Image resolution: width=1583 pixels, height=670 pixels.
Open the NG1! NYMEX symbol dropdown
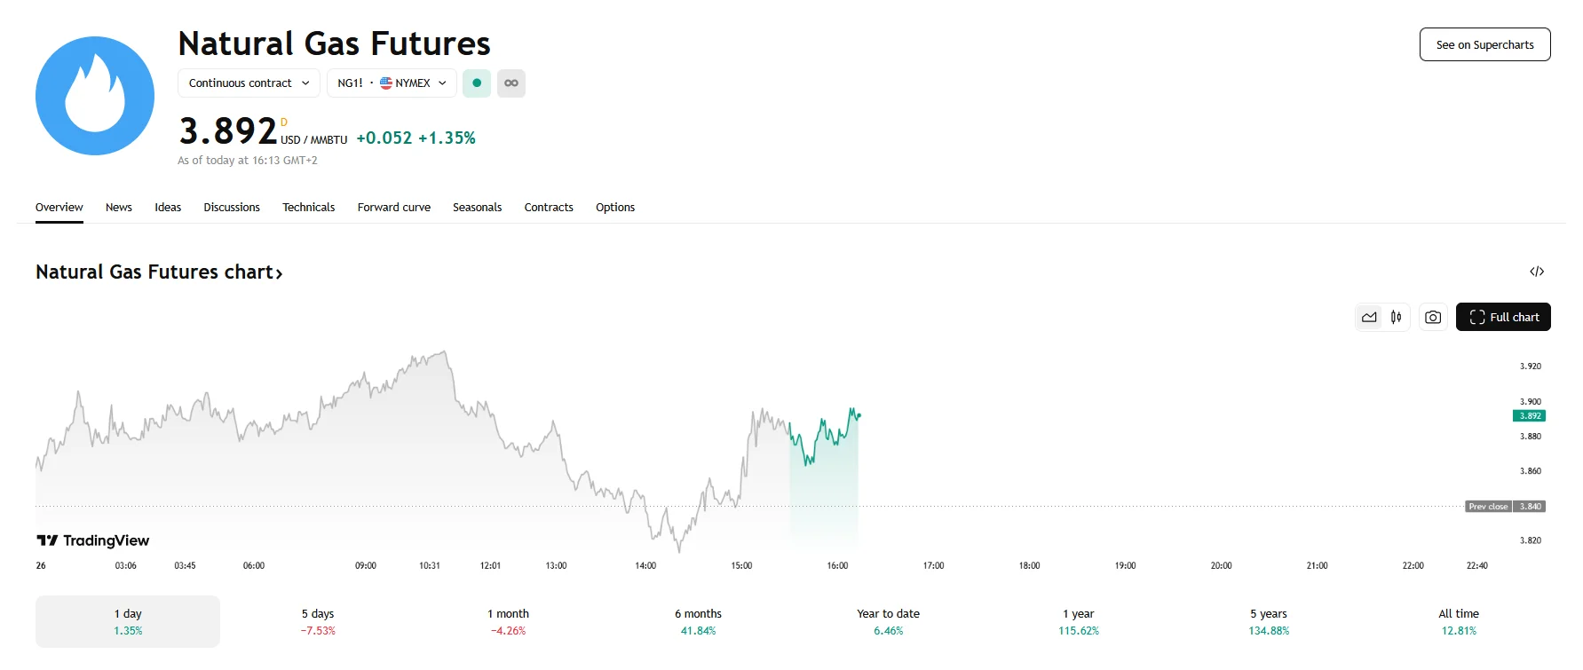tap(392, 83)
